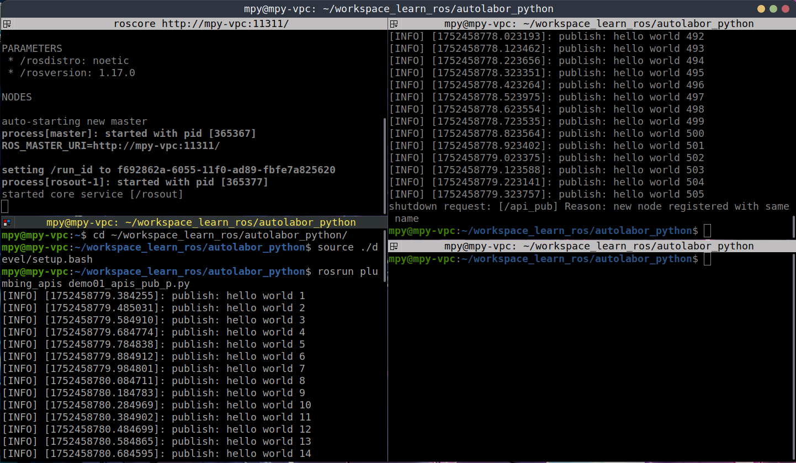This screenshot has width=796, height=463.
Task: Click the active bottom-left pane title bar
Action: pos(201,222)
